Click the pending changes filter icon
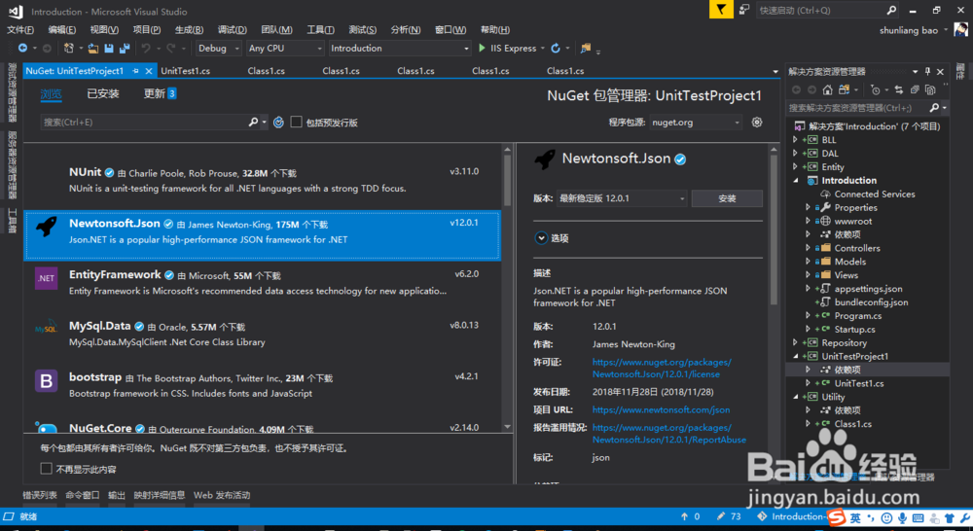 point(875,89)
